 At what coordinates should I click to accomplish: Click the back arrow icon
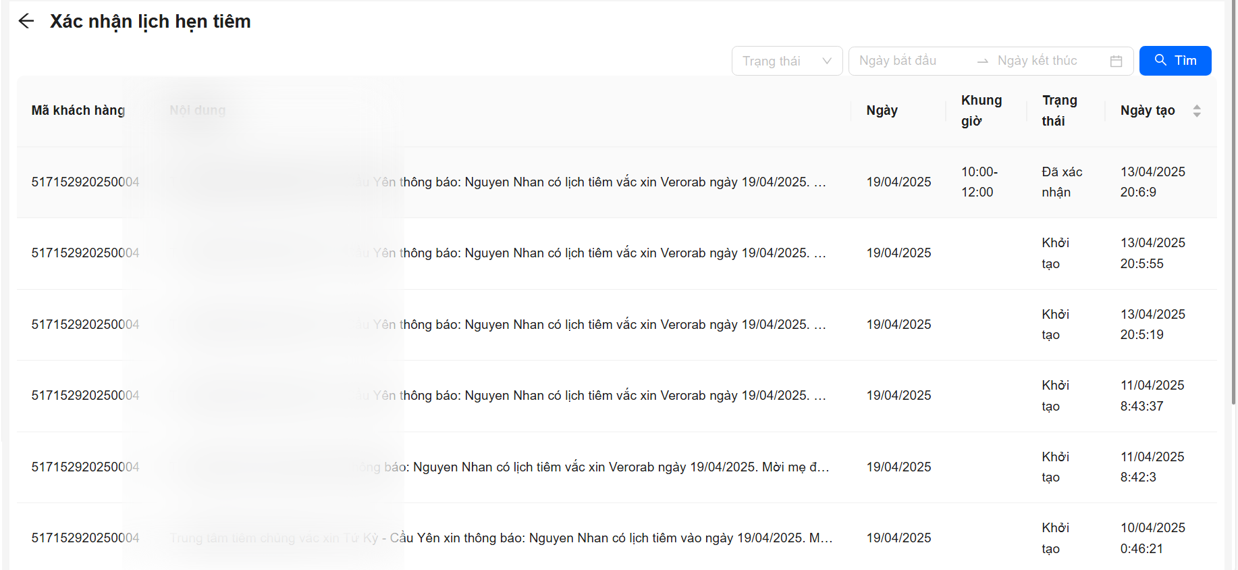pos(26,22)
